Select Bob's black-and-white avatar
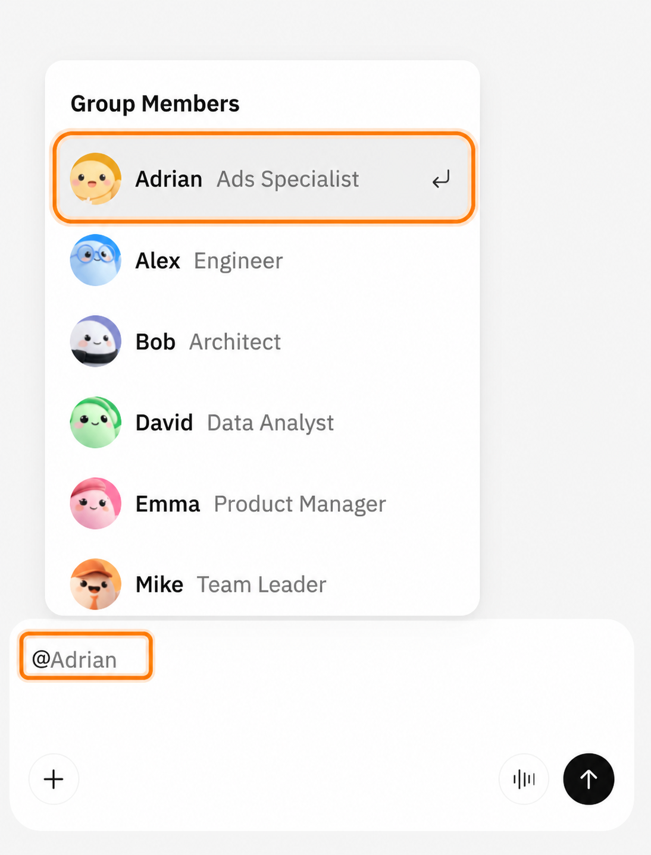The image size is (651, 855). coord(96,341)
